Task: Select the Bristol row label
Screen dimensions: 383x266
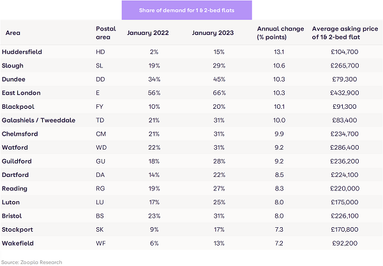Action: pos(13,216)
